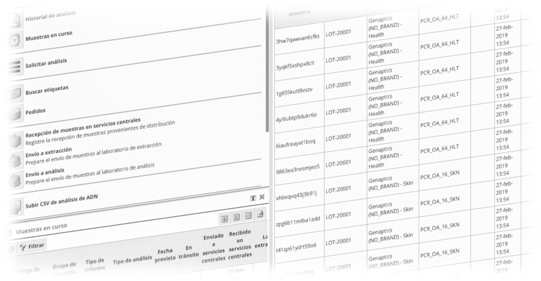Click LOT-20001 in row zpg6b11mlba1add
541x281 pixels.
338,216
